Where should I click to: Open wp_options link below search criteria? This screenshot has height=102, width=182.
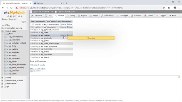coord(37,71)
